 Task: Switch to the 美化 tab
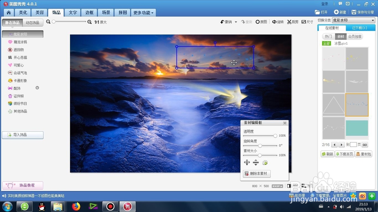click(x=23, y=12)
